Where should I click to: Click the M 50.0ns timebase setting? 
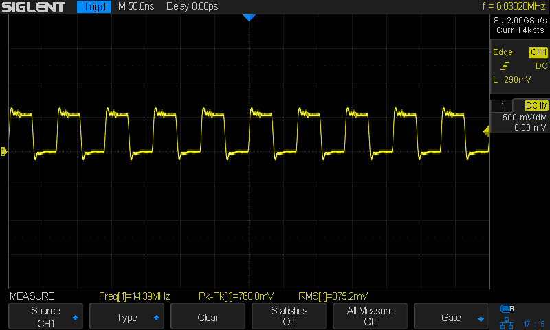coord(137,7)
